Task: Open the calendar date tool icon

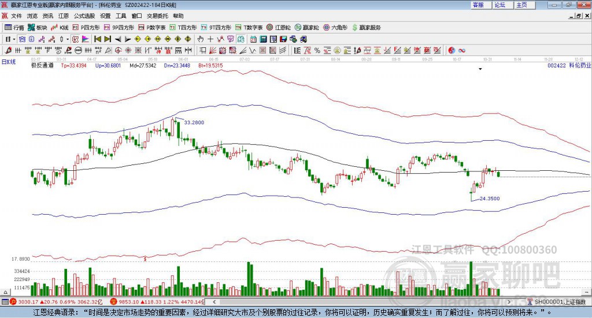Action: 253,39
